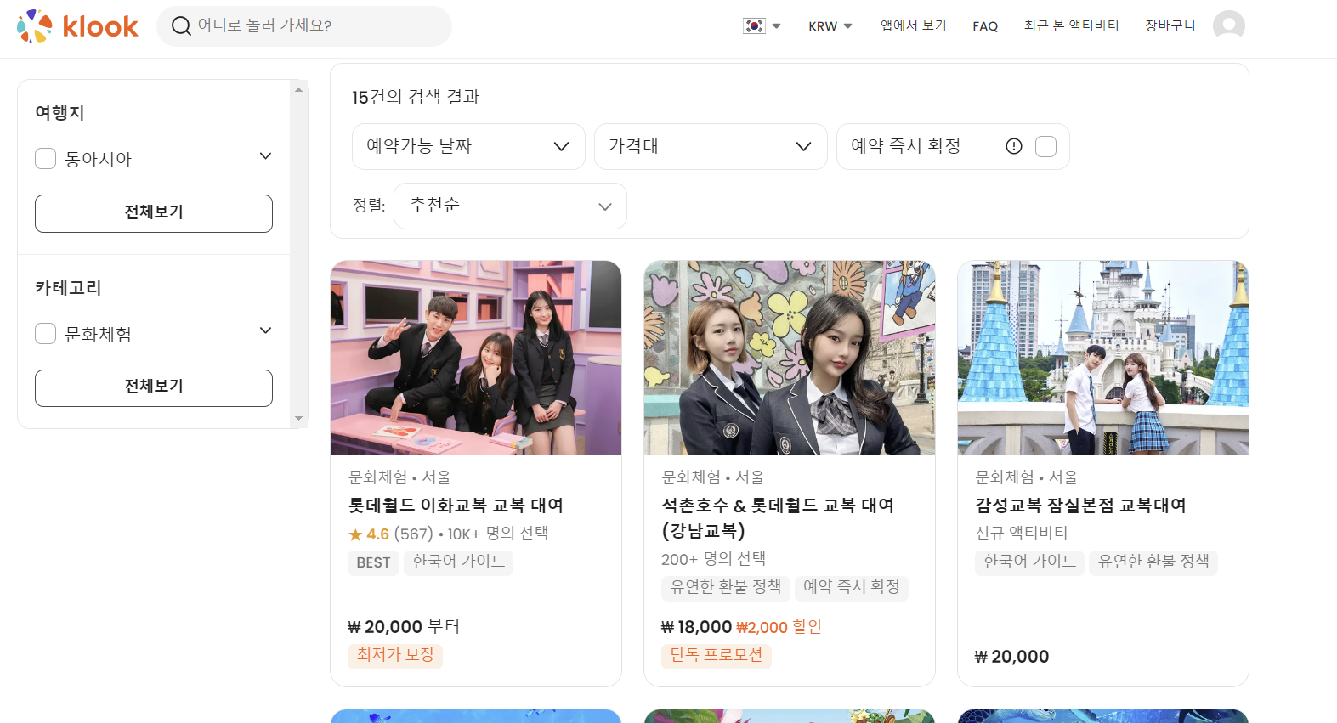
Task: Open the 앱에서 보기 menu item
Action: click(x=913, y=26)
